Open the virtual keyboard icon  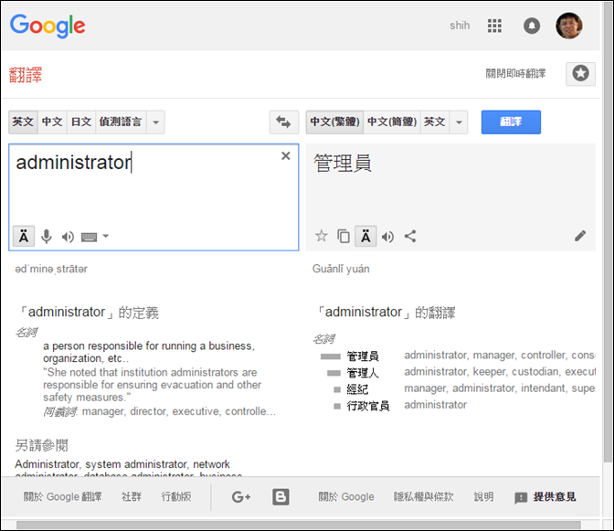pyautogui.click(x=89, y=237)
